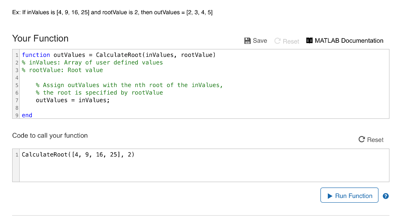Viewport: 402px width, 216px height.
Task: Click the Save floppy disk icon
Action: click(x=247, y=41)
